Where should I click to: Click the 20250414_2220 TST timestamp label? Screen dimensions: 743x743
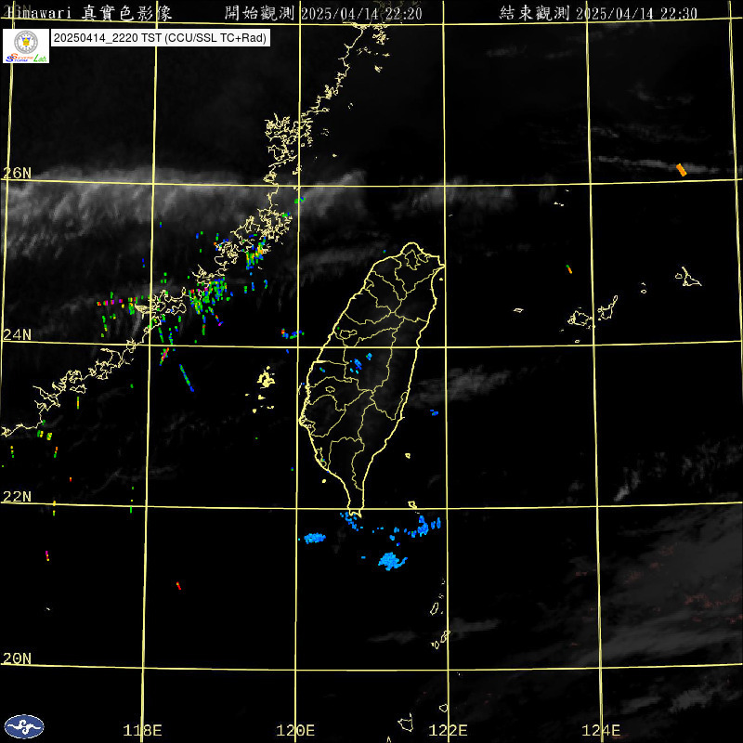160,39
